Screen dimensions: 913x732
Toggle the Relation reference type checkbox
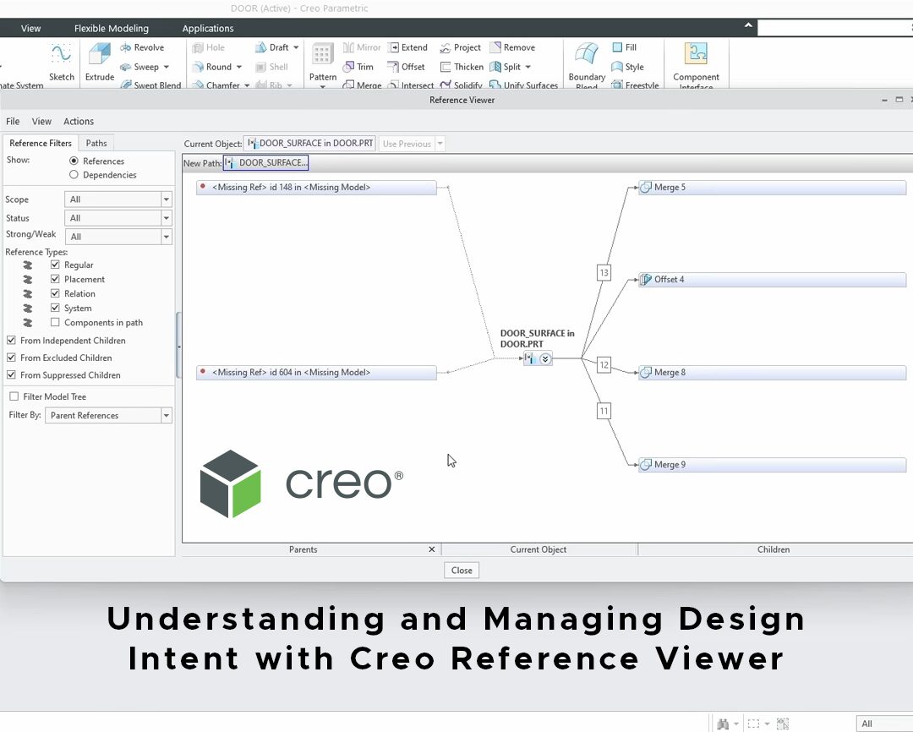tap(55, 293)
